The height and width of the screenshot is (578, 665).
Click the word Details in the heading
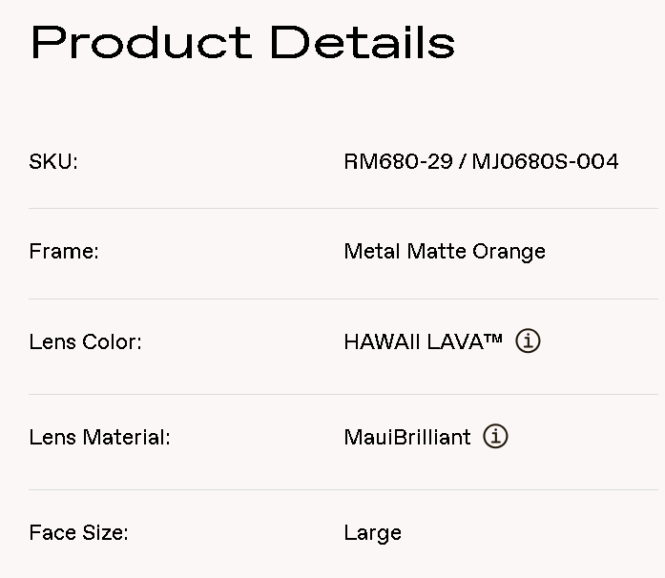[363, 43]
